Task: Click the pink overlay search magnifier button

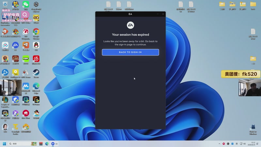Action: [25, 15]
